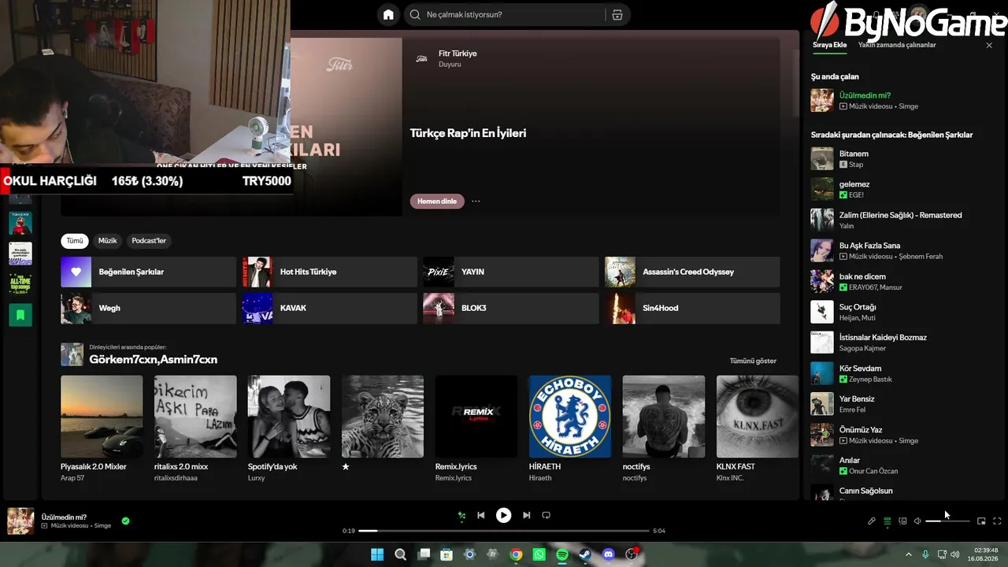Click the song progress bar
The width and height of the screenshot is (1008, 567).
click(x=504, y=531)
